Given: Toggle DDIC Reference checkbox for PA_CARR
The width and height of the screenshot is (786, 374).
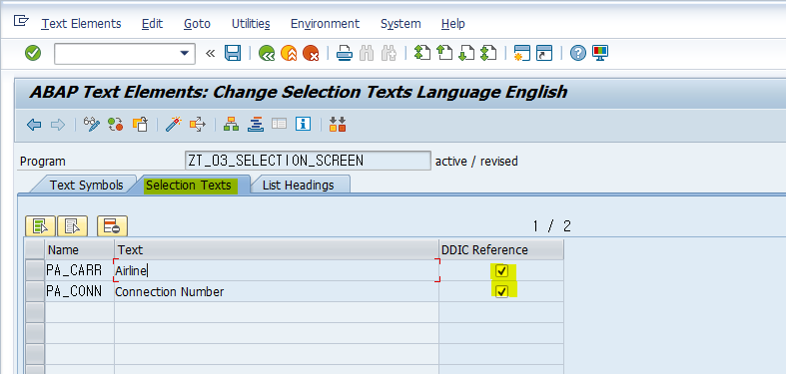Looking at the screenshot, I should pyautogui.click(x=501, y=271).
